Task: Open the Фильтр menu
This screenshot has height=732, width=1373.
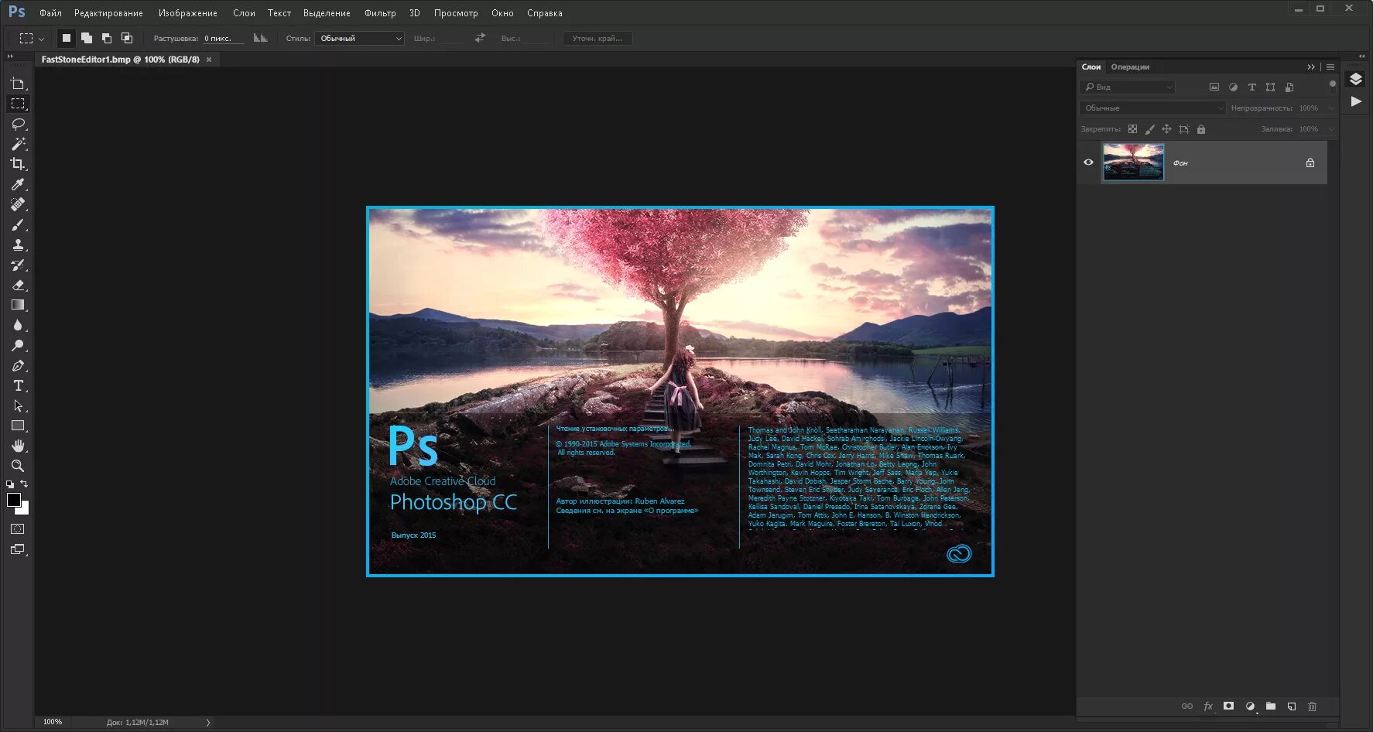Action: tap(380, 13)
